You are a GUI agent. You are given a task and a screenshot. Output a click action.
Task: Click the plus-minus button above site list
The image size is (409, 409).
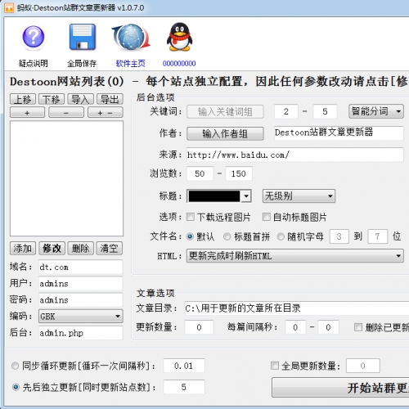coord(106,113)
